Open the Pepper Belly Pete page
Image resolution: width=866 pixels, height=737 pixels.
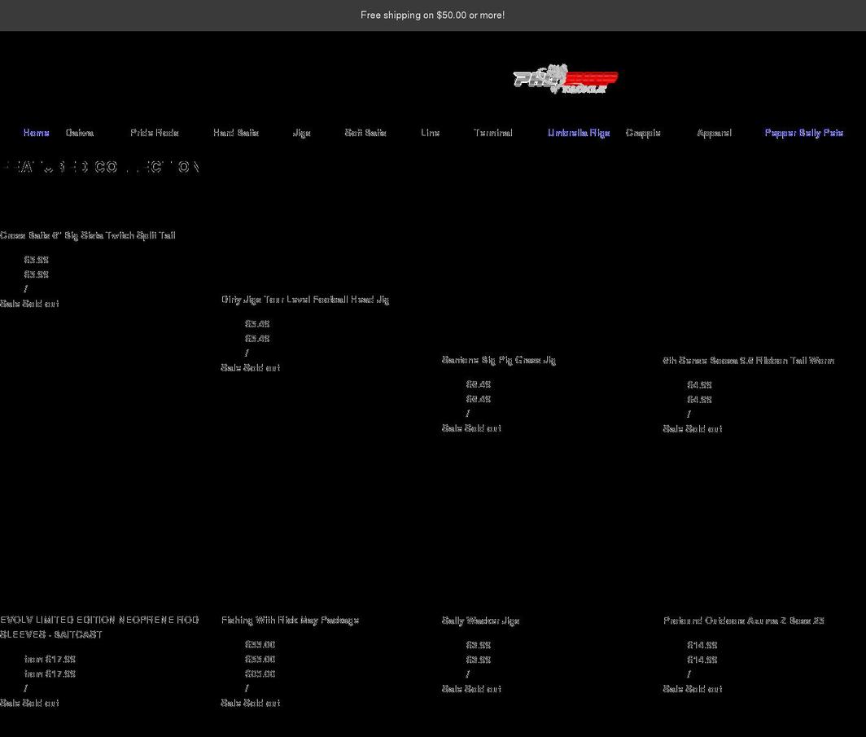click(803, 133)
